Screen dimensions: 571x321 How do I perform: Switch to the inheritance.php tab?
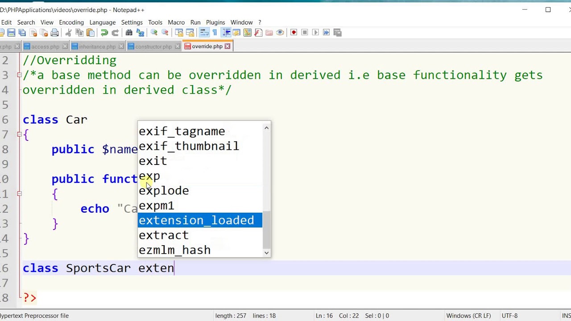point(97,46)
